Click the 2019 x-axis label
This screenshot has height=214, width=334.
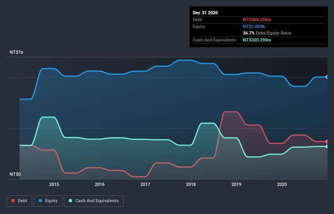coord(236,184)
